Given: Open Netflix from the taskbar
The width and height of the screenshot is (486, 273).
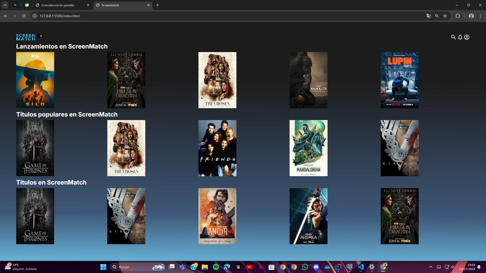Looking at the screenshot, I should click(x=260, y=267).
